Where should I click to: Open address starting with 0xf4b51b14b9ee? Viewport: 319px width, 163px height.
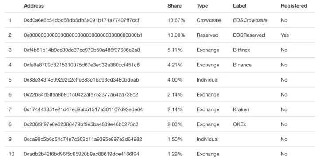tap(82, 50)
